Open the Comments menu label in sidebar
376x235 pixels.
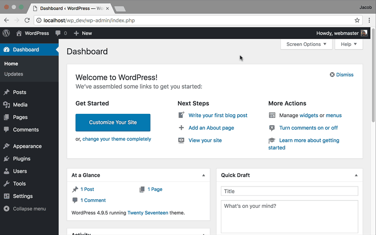(26, 129)
